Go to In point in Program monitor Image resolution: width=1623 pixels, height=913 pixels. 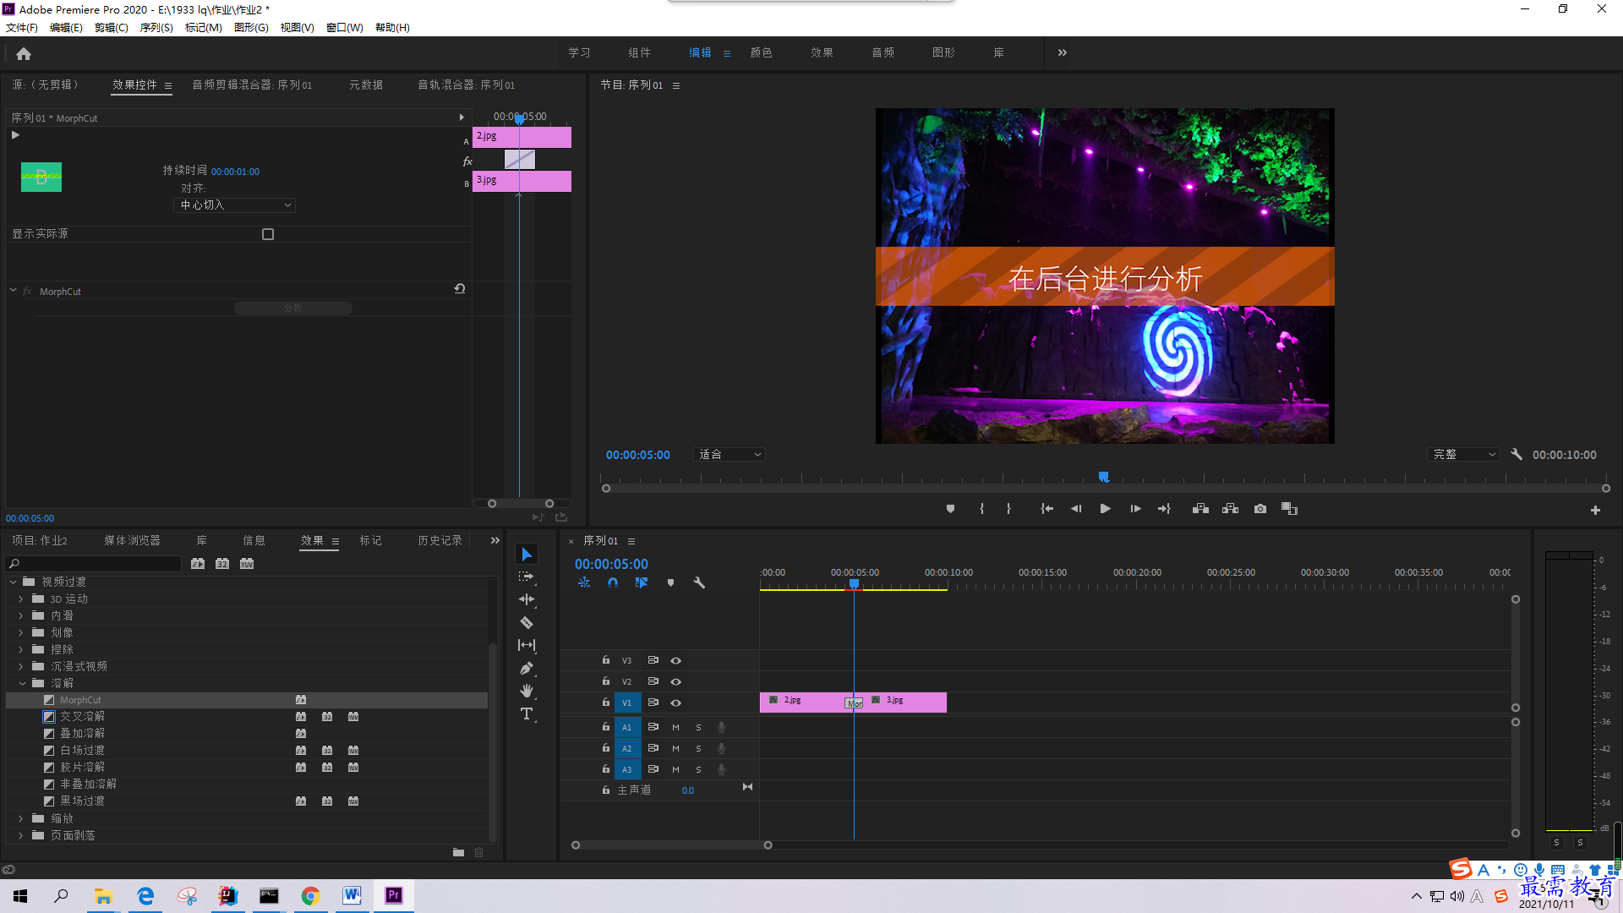coord(1046,509)
